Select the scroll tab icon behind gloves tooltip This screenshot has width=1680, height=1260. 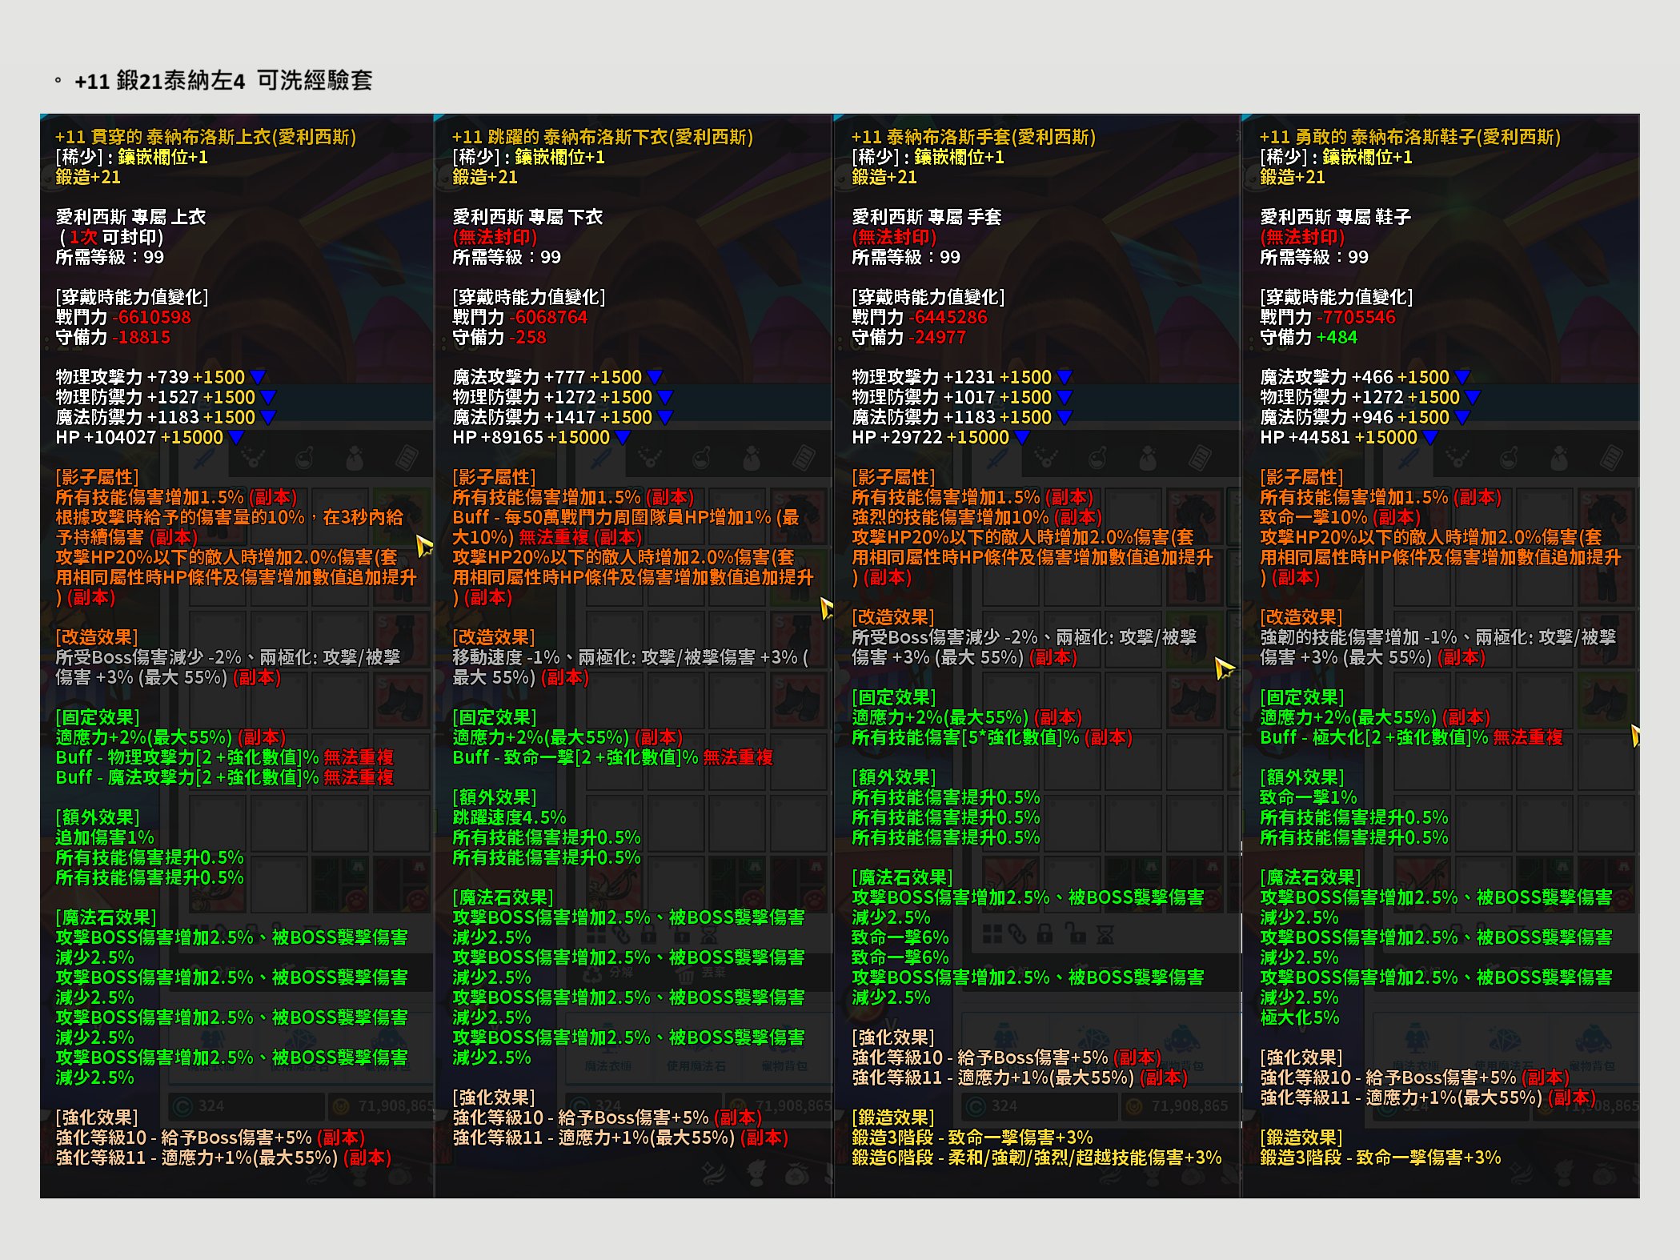(x=1199, y=459)
